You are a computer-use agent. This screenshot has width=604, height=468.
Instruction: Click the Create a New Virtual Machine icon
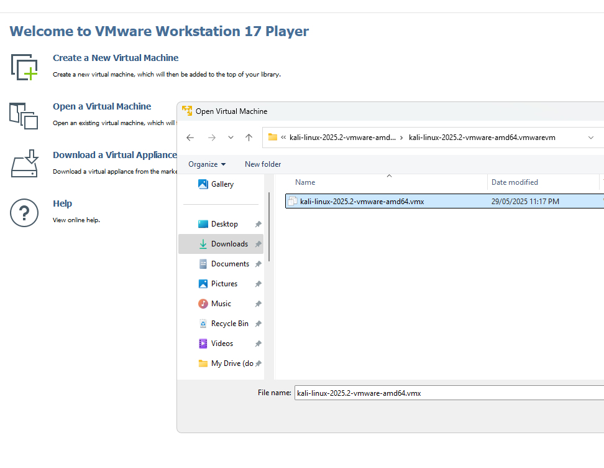[24, 67]
